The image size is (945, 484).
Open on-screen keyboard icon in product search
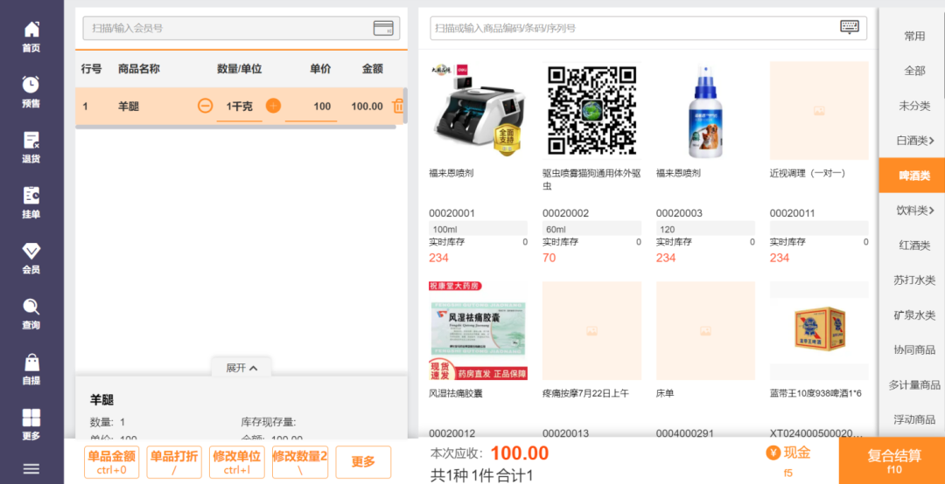point(849,27)
